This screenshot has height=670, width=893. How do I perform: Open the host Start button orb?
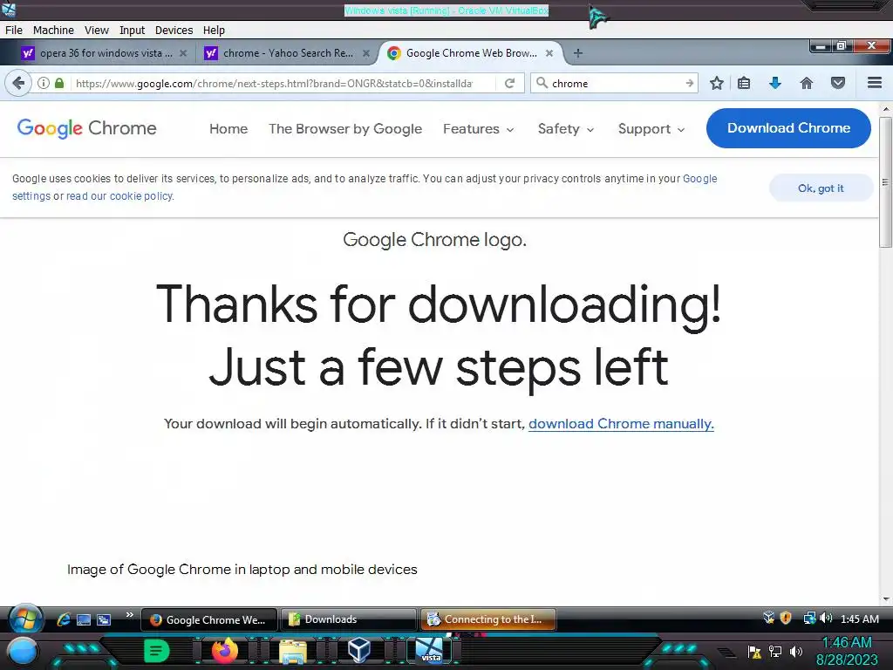(22, 651)
